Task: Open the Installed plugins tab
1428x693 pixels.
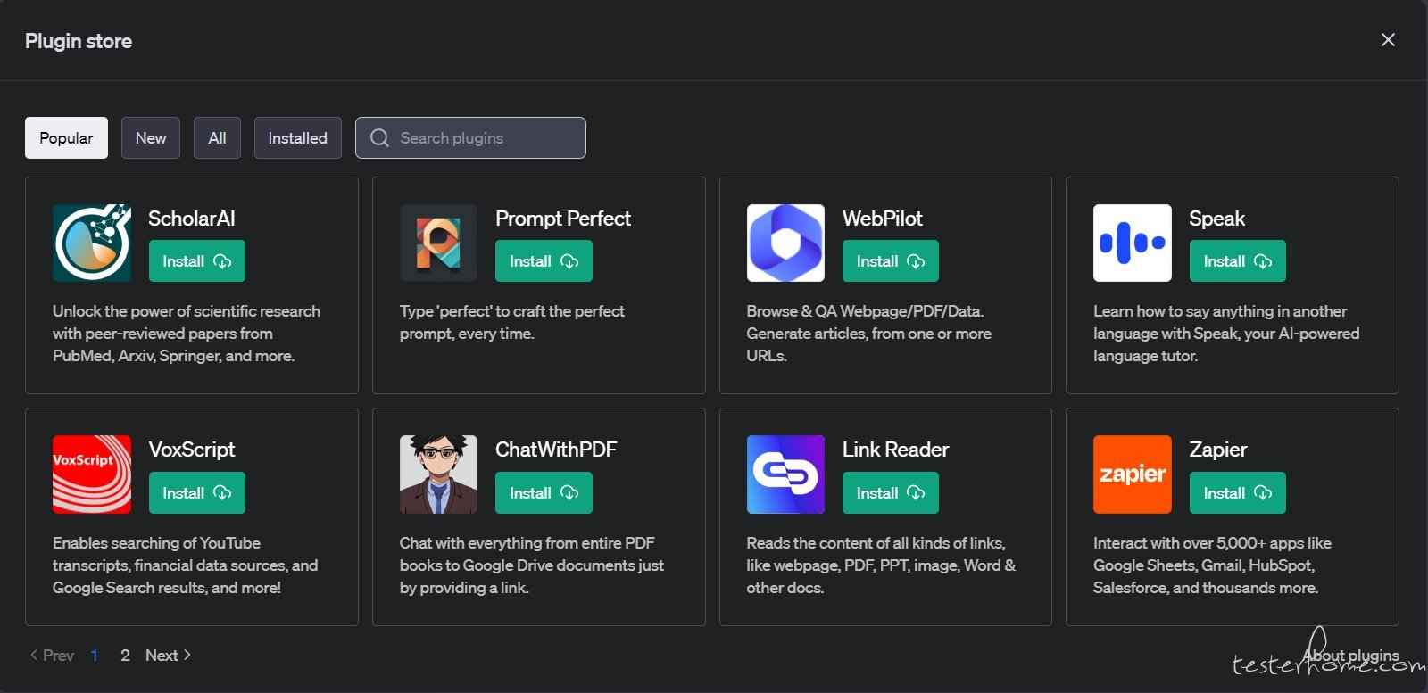Action: coord(297,138)
